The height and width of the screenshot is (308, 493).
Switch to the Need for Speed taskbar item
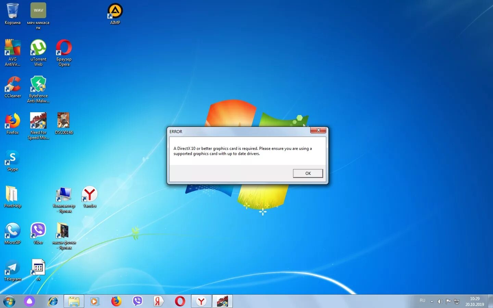click(223, 301)
